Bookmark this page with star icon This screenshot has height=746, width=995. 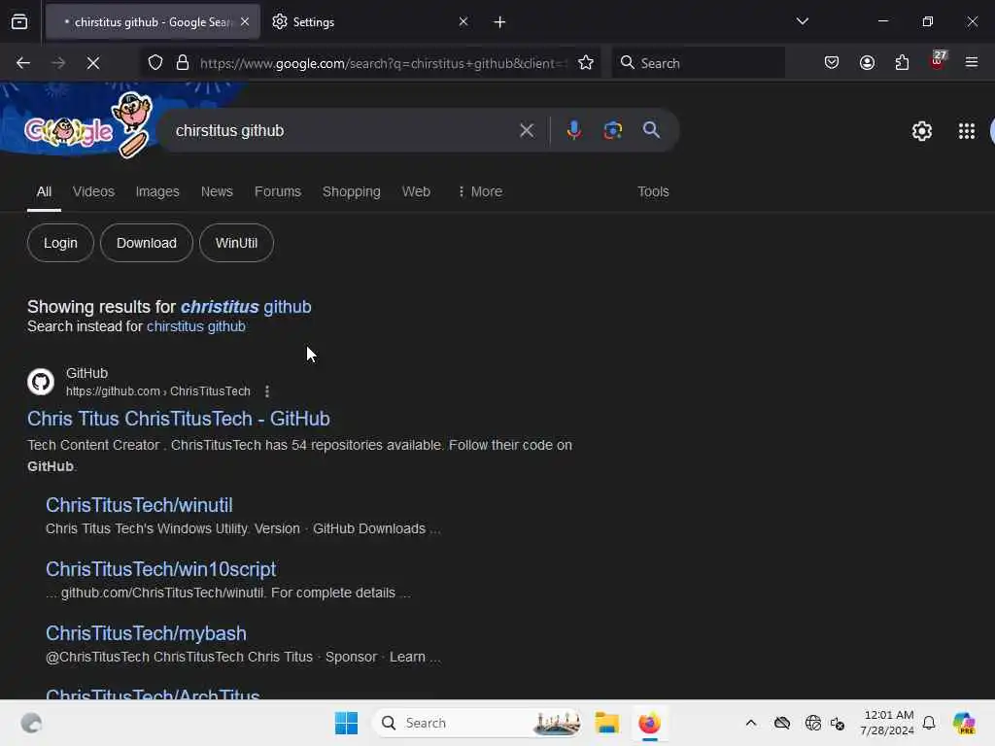pos(586,63)
